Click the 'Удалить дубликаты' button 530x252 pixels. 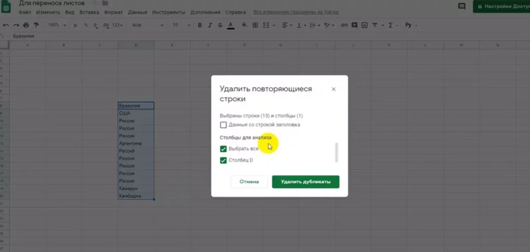tap(305, 182)
